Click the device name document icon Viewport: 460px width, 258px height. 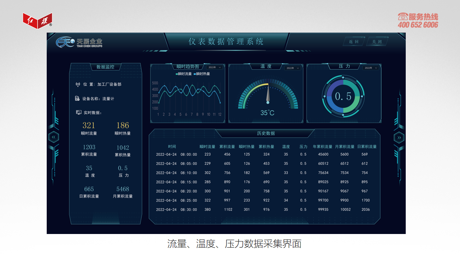click(77, 99)
